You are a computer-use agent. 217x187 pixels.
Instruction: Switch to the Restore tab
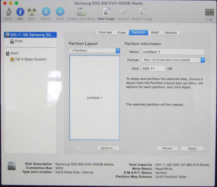171,33
